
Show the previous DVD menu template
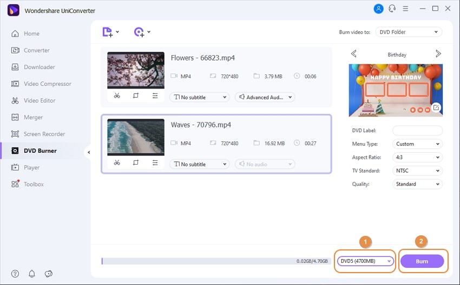(x=354, y=54)
